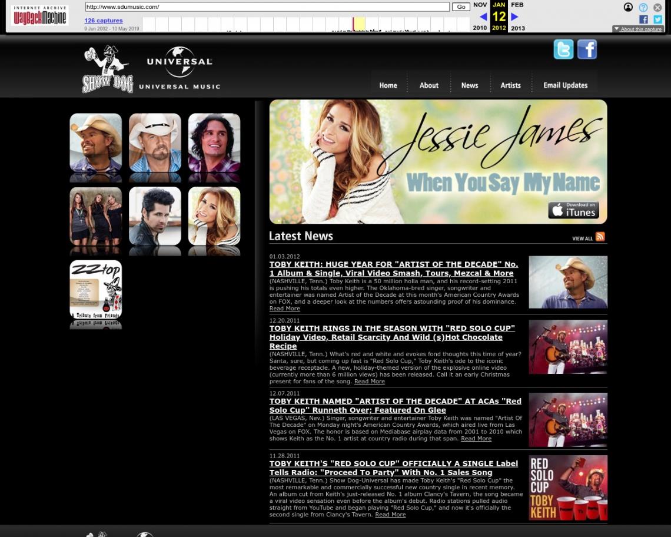
Task: Click the Universal Music globe logo
Action: [x=180, y=68]
